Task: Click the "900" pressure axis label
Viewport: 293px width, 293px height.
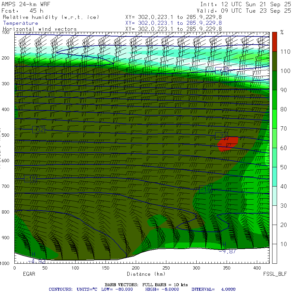Action: point(6,238)
